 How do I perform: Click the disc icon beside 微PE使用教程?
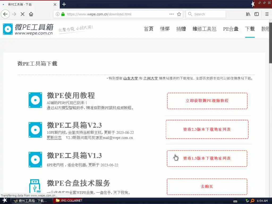35,100
